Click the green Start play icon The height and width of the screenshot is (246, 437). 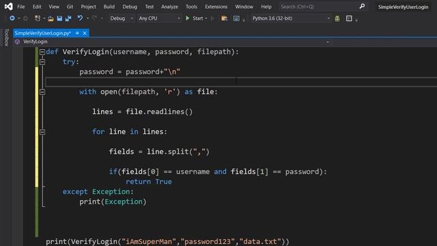pyautogui.click(x=188, y=18)
